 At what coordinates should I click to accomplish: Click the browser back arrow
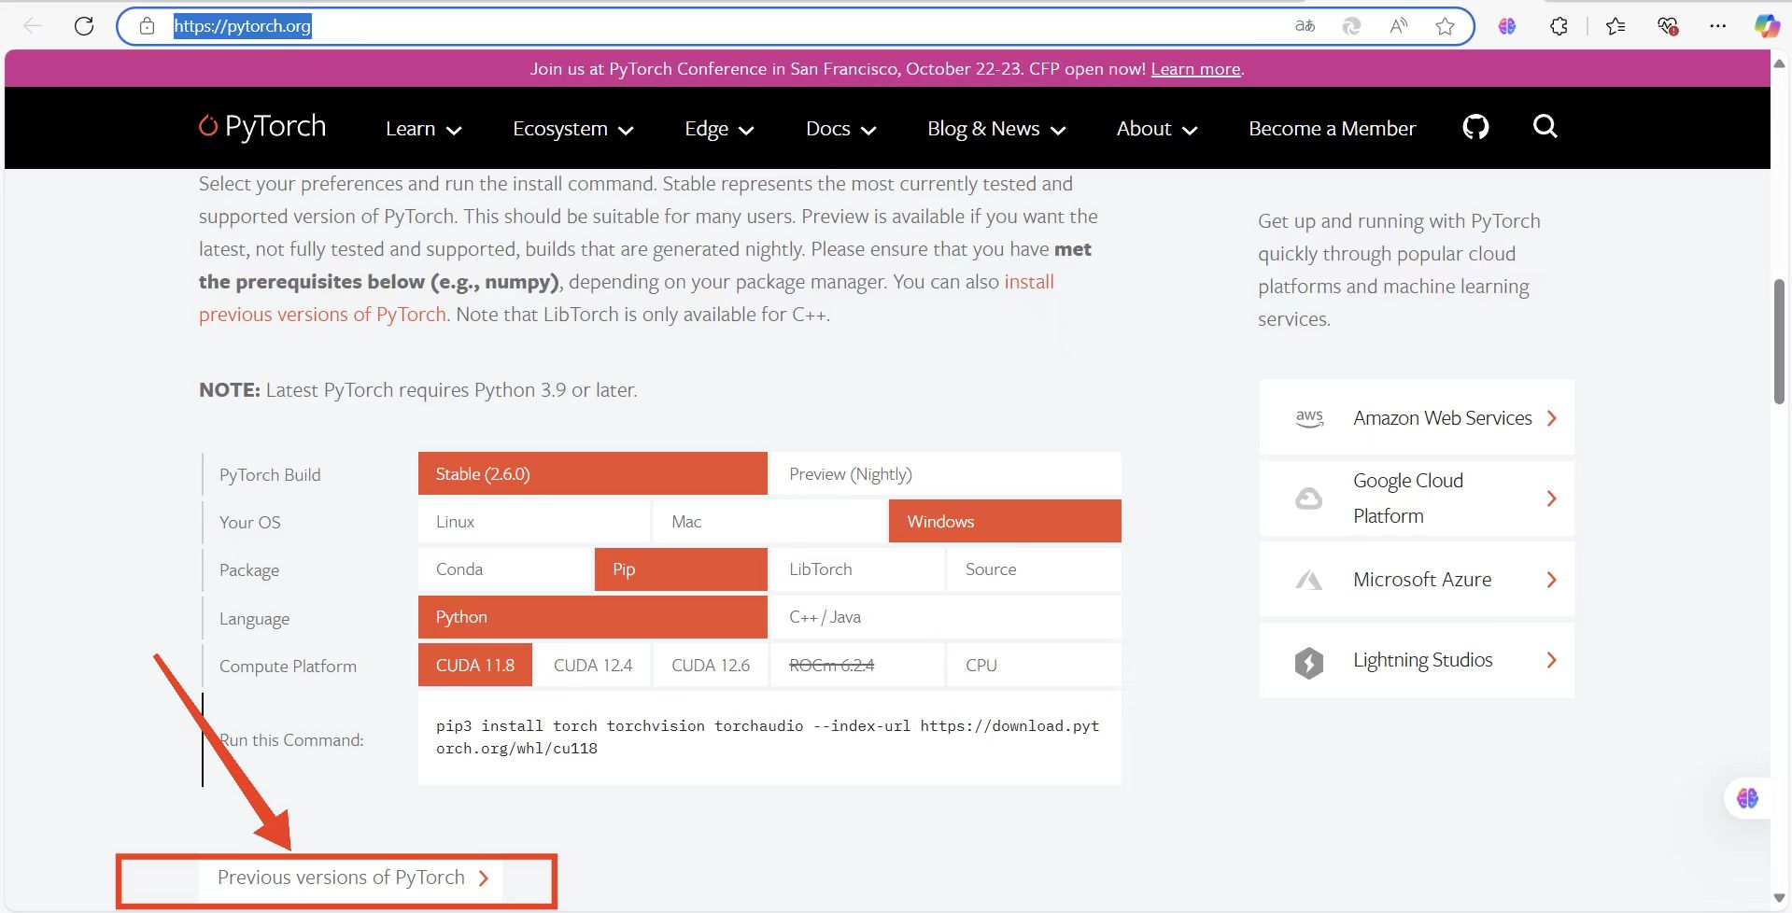click(33, 26)
